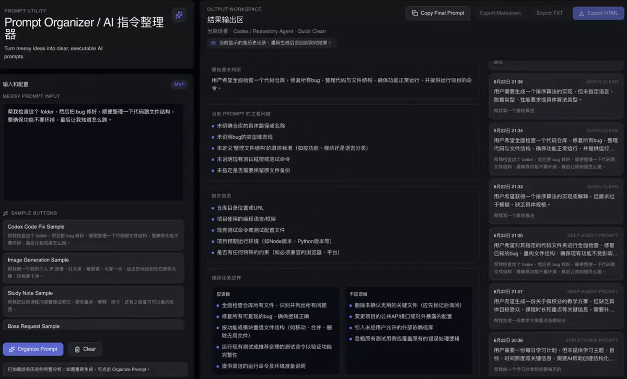Copy the final prompt
This screenshot has width=627, height=379.
(x=438, y=13)
